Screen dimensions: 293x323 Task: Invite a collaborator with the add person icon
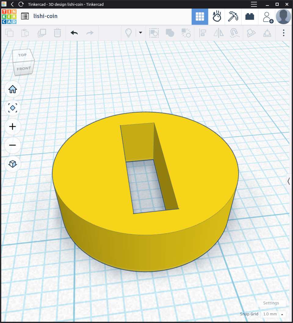[x=268, y=17]
